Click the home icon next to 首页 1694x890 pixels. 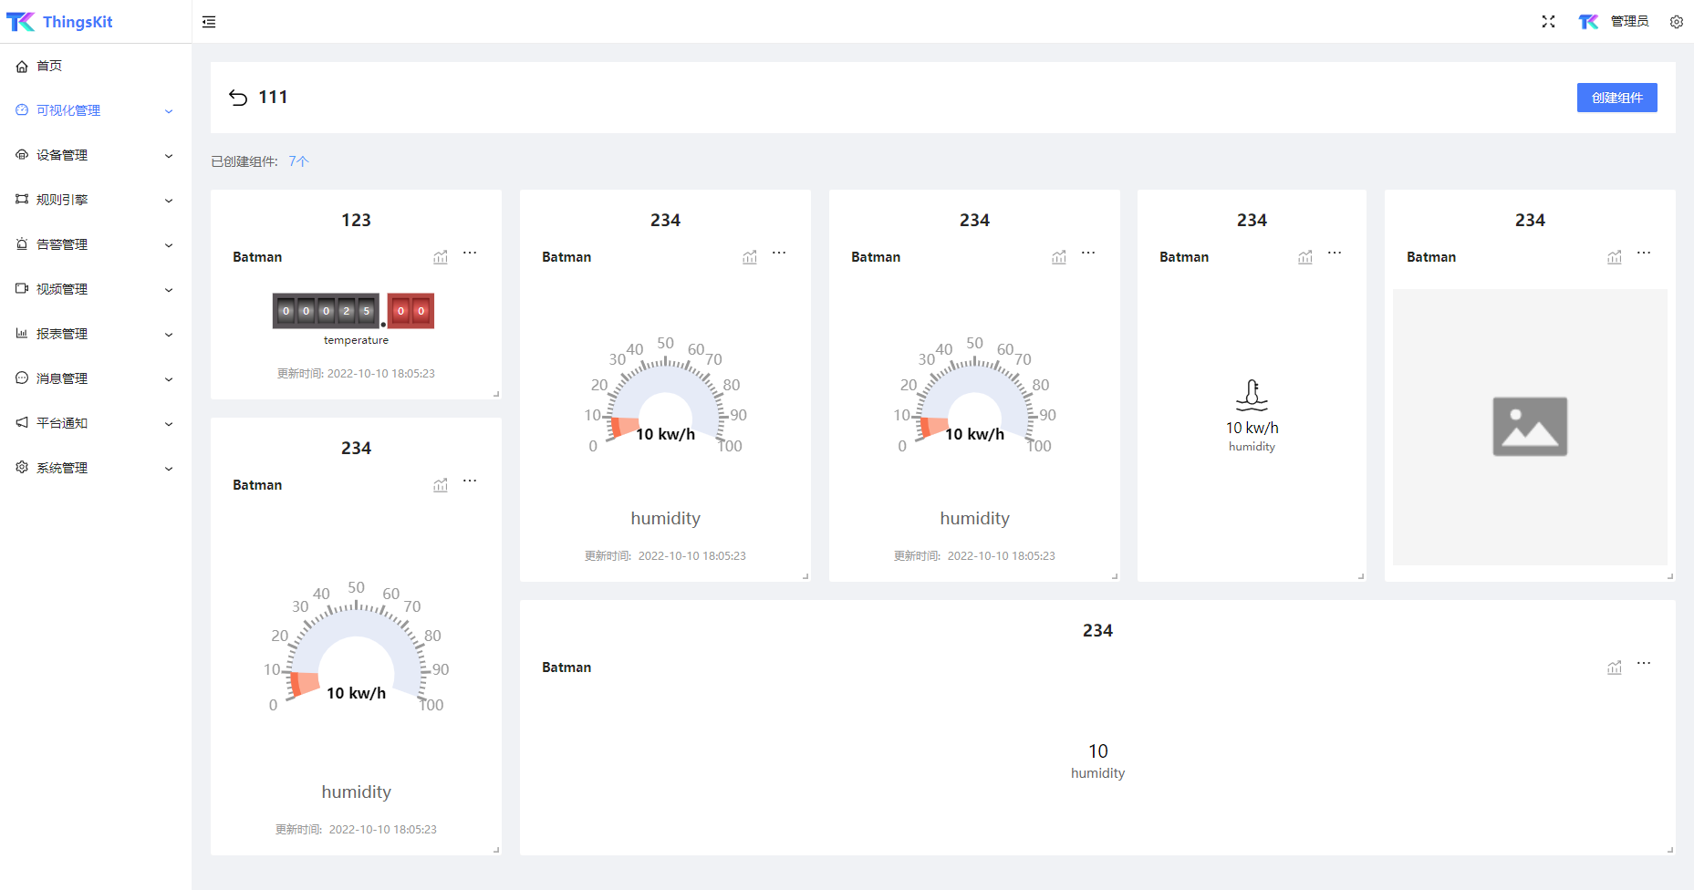tap(22, 66)
